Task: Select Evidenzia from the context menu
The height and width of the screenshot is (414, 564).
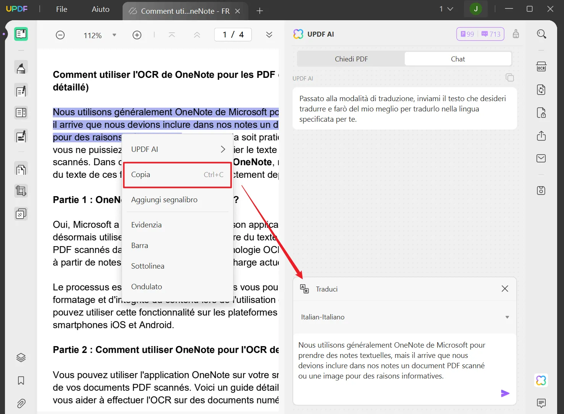Action: point(178,225)
